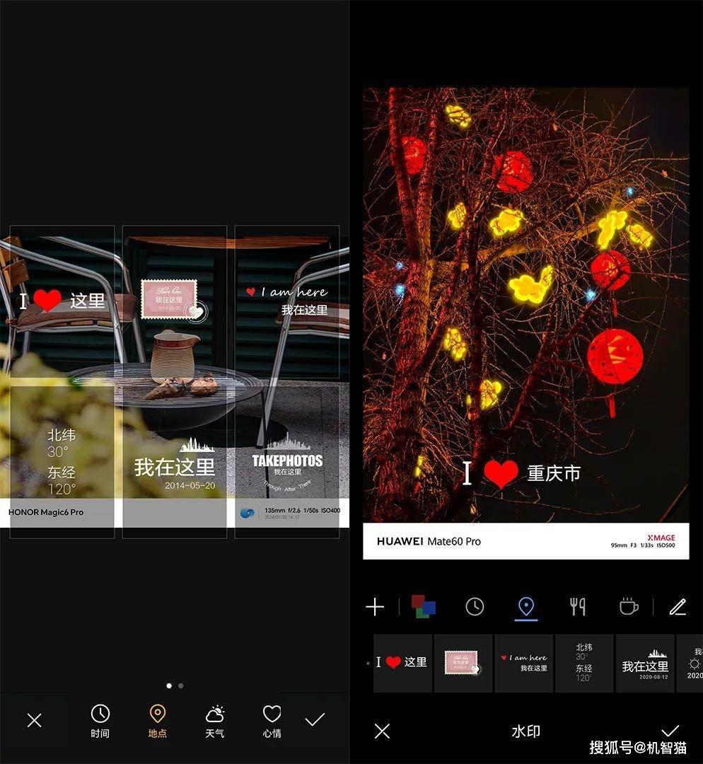703x764 pixels.
Task: Apply the 'I am here 我在这里' watermark
Action: pos(524,663)
